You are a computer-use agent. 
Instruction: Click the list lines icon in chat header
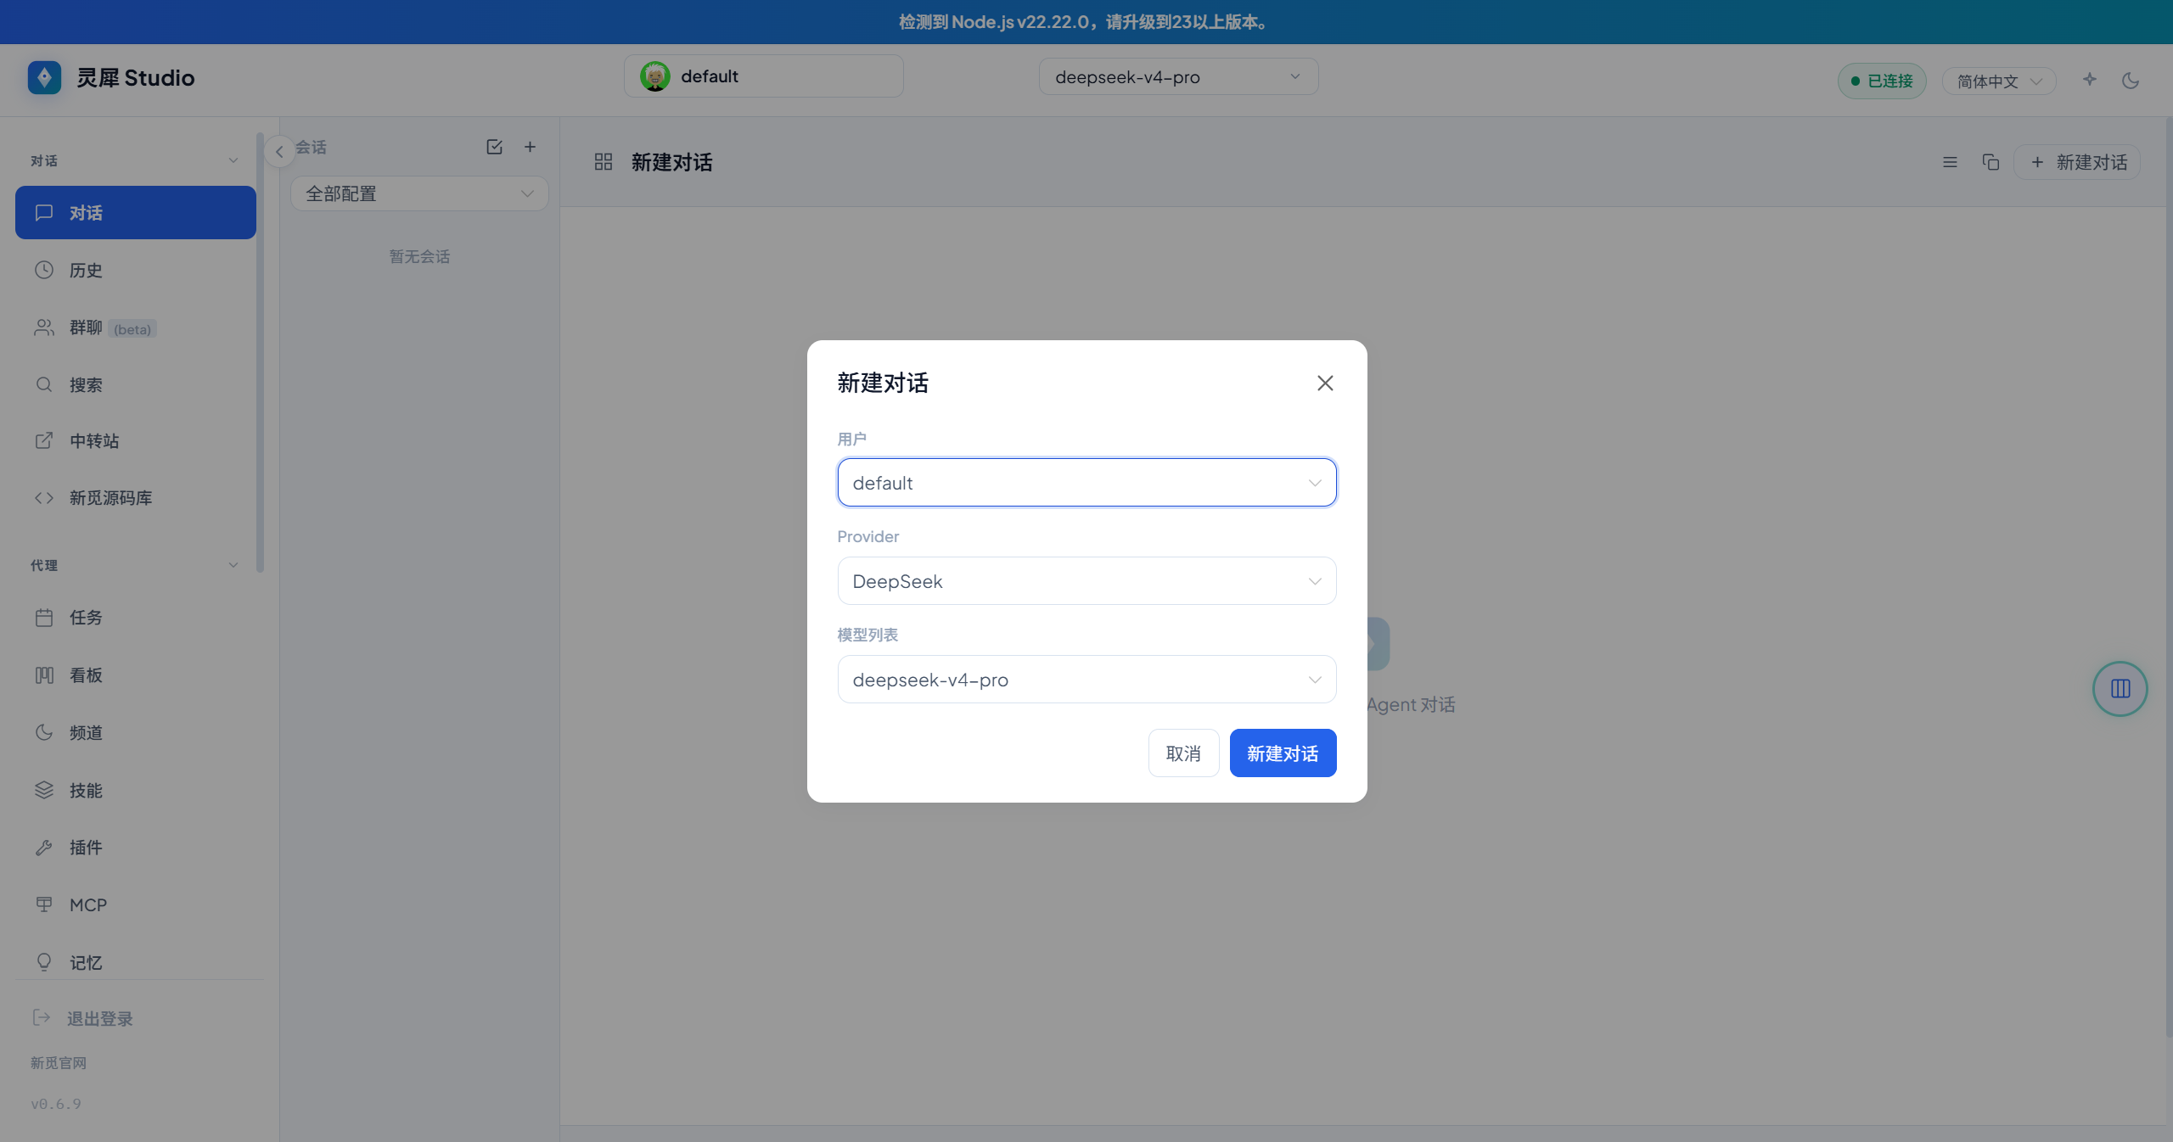pos(1951,162)
